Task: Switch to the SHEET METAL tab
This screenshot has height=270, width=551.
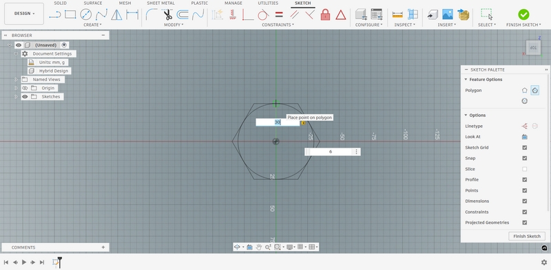Action: click(x=160, y=3)
